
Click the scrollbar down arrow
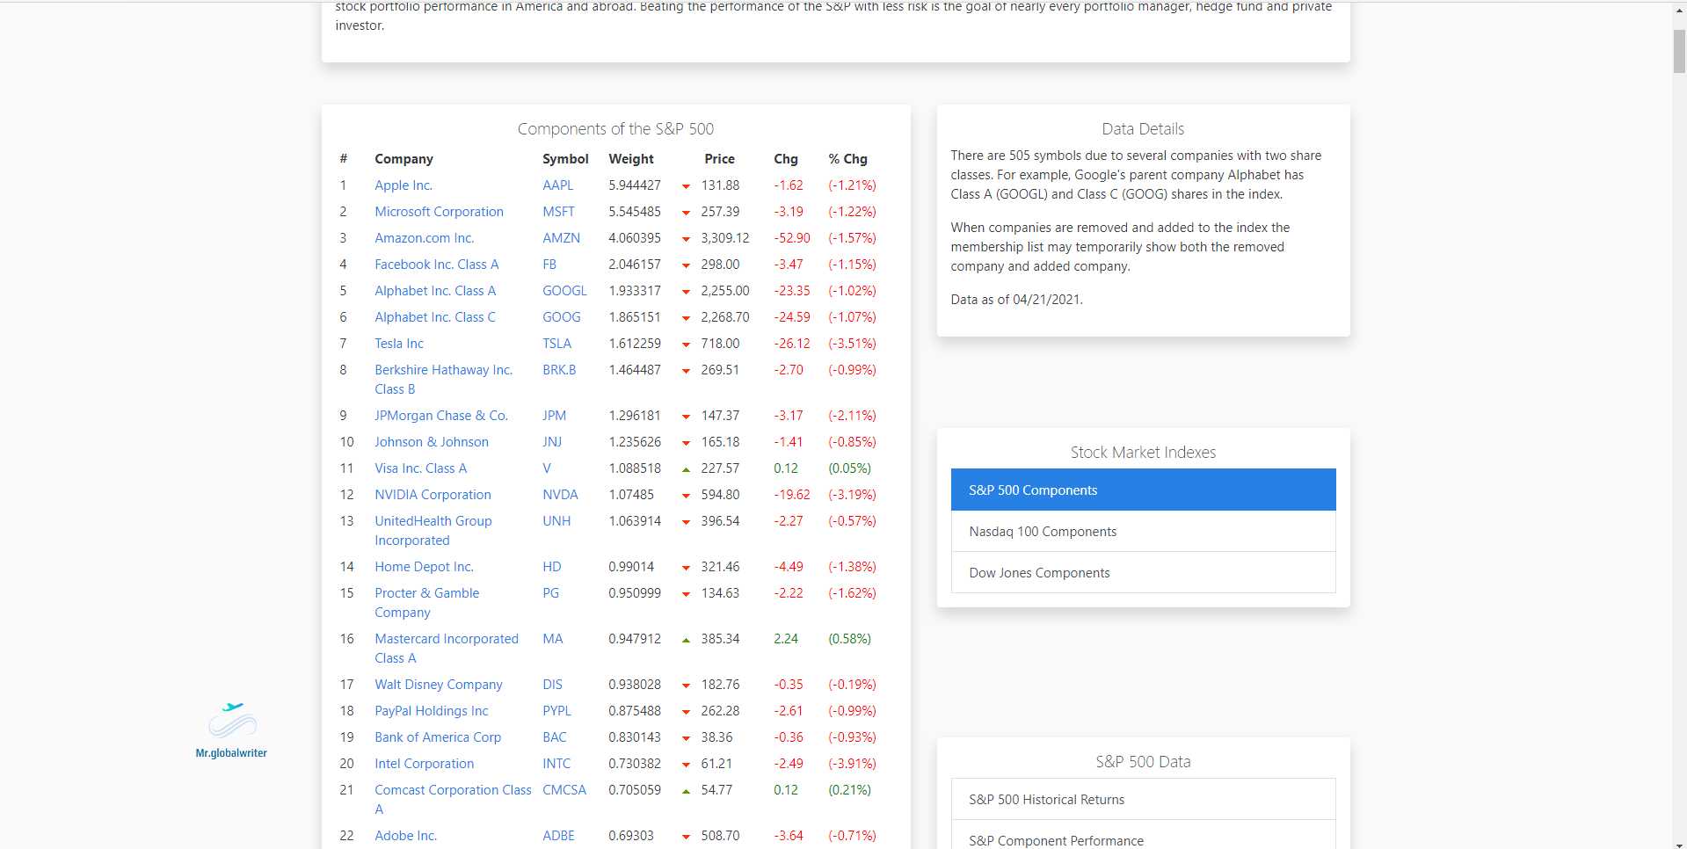(1679, 841)
